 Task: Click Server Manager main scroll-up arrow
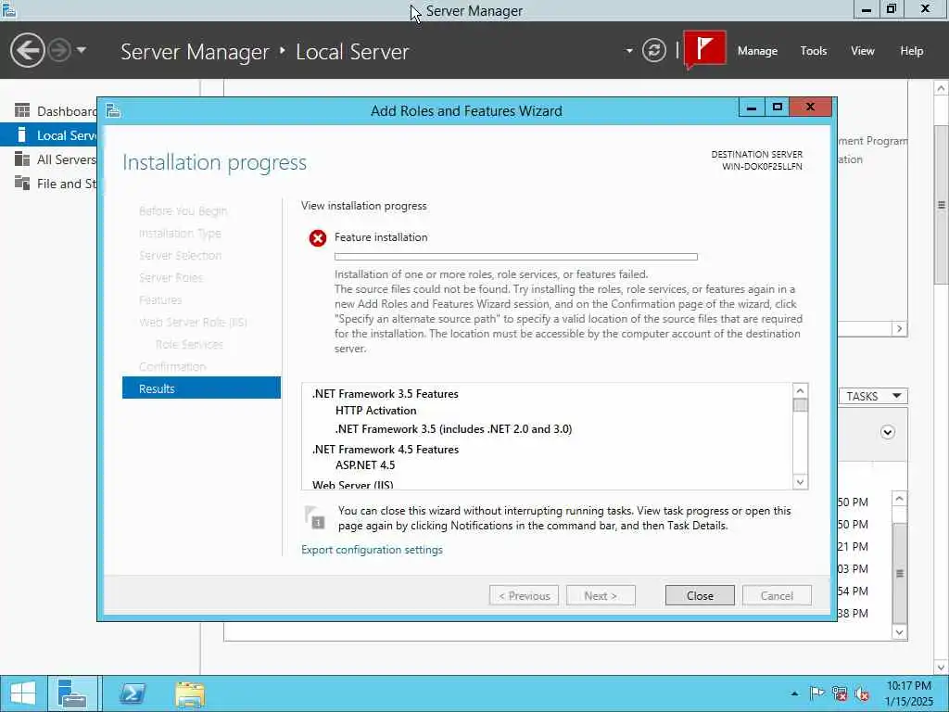point(942,88)
